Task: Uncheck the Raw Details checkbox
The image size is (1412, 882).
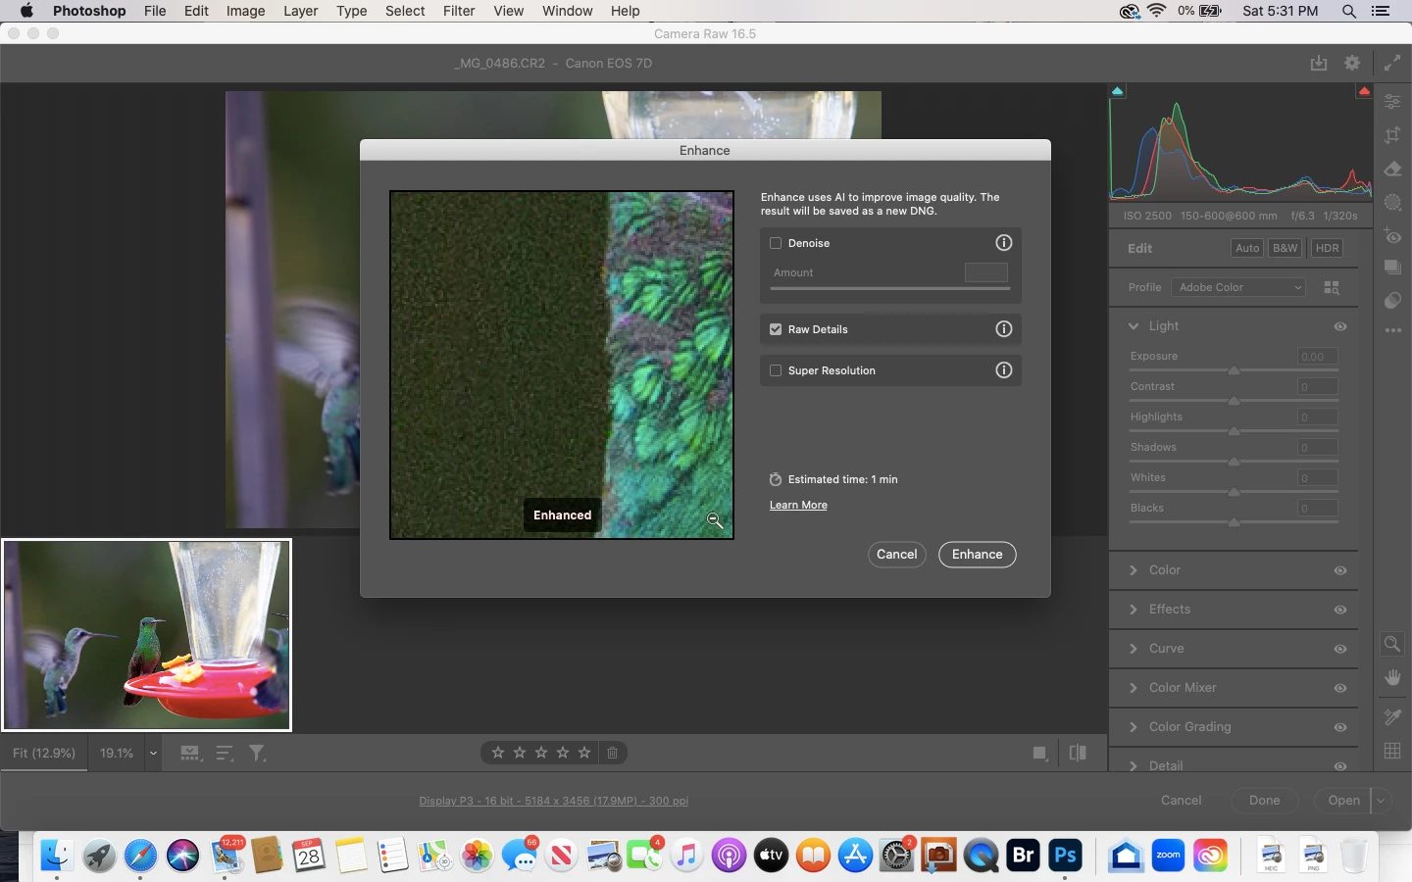Action: [x=776, y=329]
